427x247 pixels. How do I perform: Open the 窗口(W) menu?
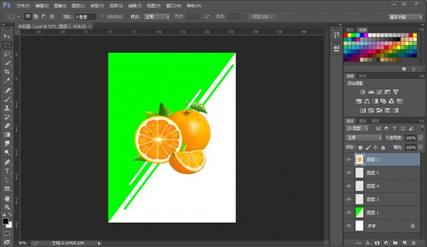173,5
